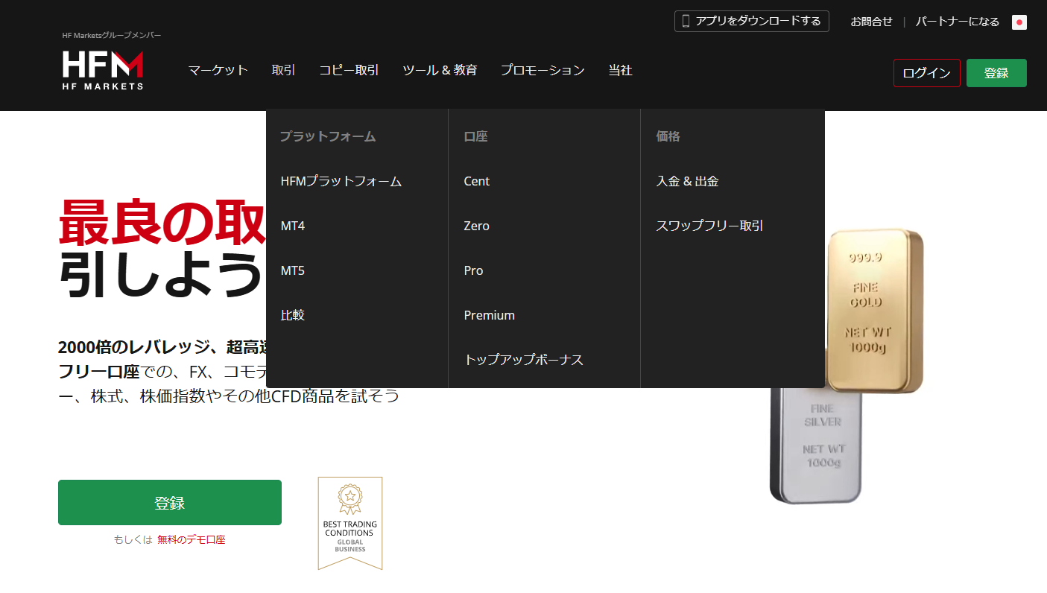Click the green 登録 button in header

[x=996, y=73]
